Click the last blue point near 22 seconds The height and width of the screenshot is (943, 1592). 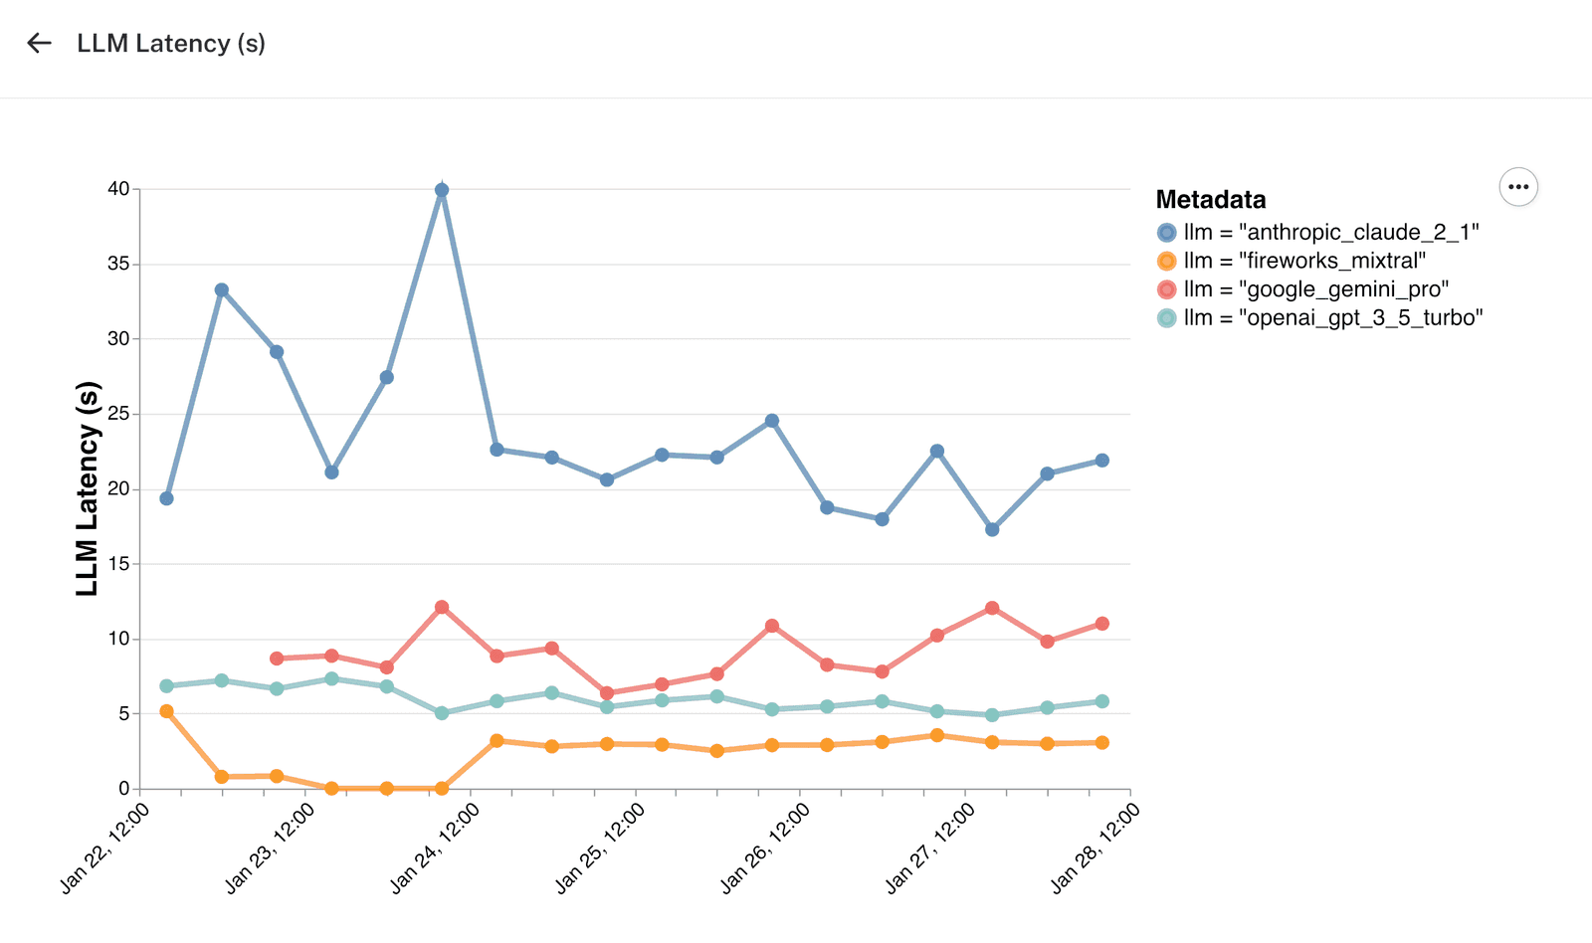click(1101, 461)
